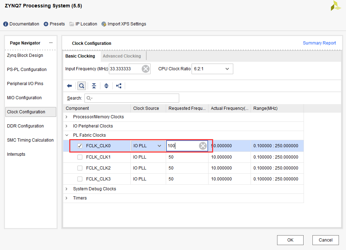Collapse the Page Navigator panel
The height and width of the screenshot is (250, 346).
pyautogui.click(x=51, y=43)
